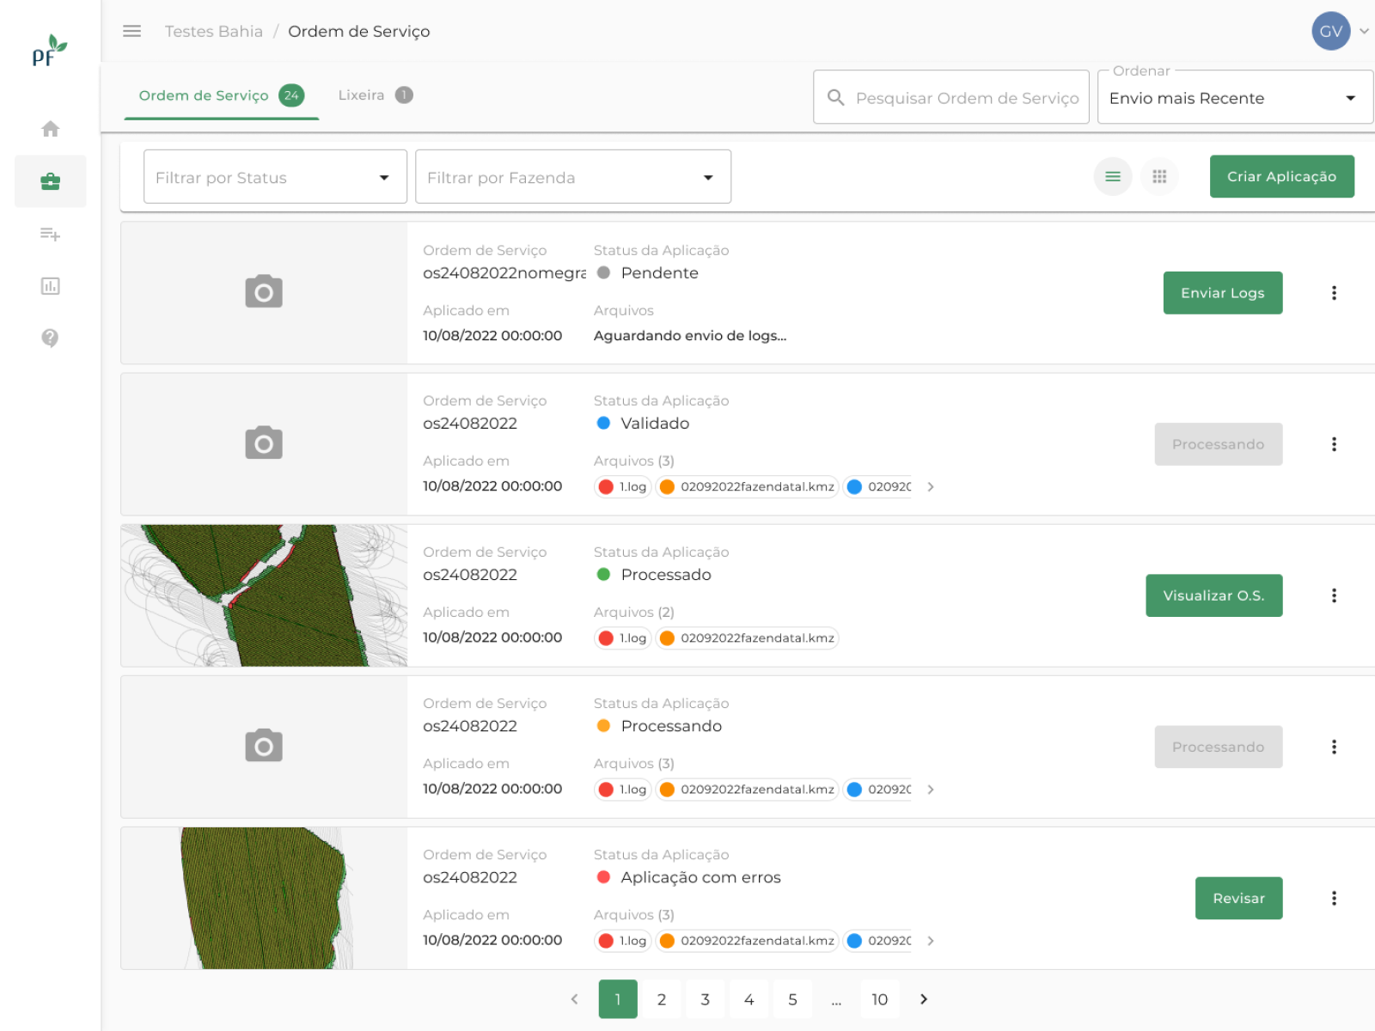Go to pagination page 3
The width and height of the screenshot is (1375, 1031).
(x=706, y=999)
